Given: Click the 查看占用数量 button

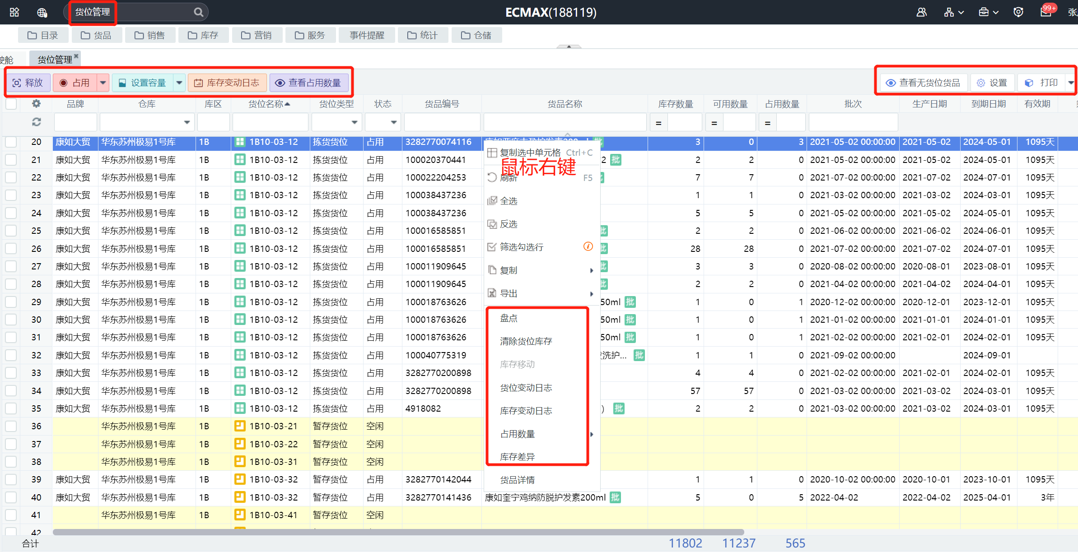Looking at the screenshot, I should click(309, 83).
